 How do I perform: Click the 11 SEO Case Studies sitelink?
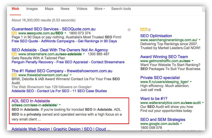pos(90,91)
